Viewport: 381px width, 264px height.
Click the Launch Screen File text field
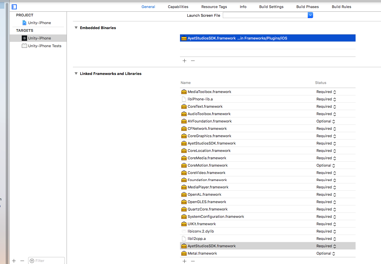pyautogui.click(x=265, y=15)
